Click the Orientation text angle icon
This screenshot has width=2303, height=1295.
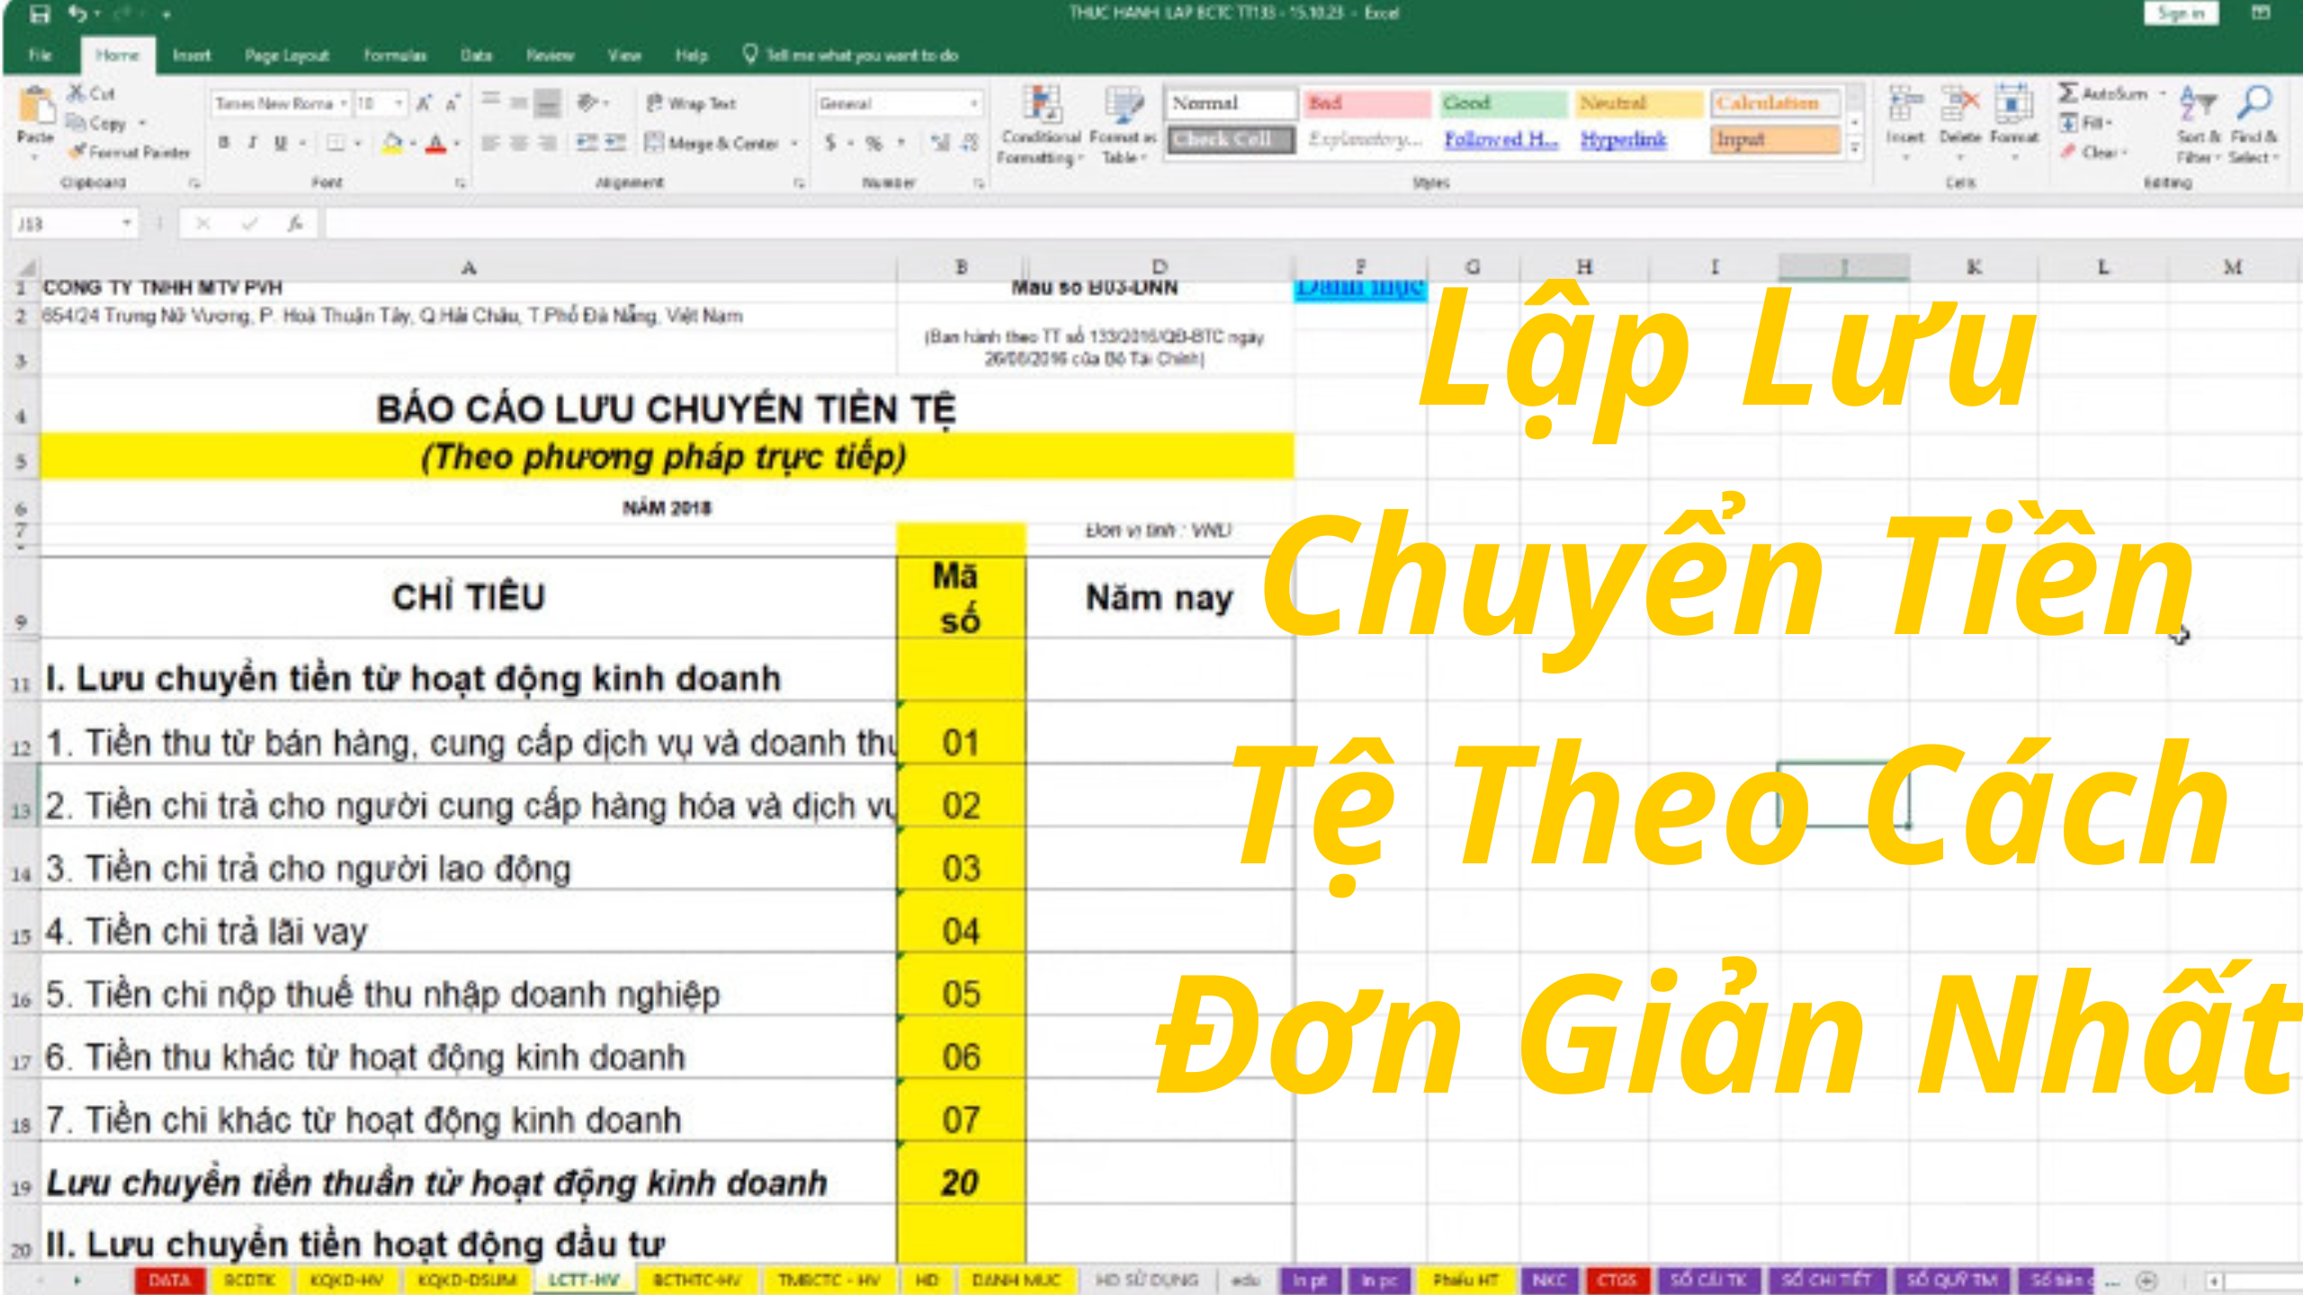tap(587, 103)
